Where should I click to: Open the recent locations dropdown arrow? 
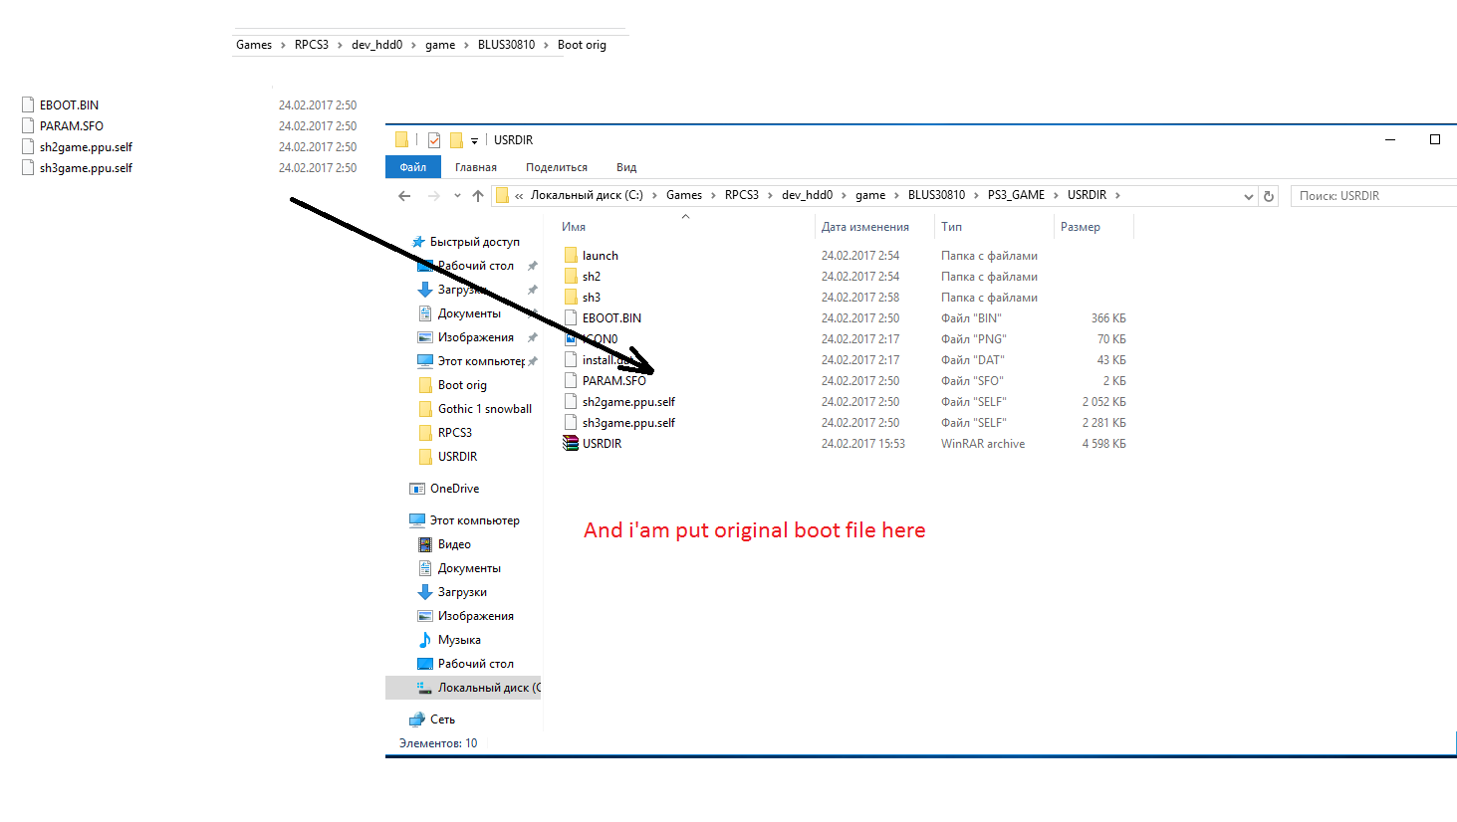457,196
